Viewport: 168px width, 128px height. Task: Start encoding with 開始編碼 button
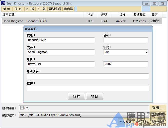(x=158, y=122)
